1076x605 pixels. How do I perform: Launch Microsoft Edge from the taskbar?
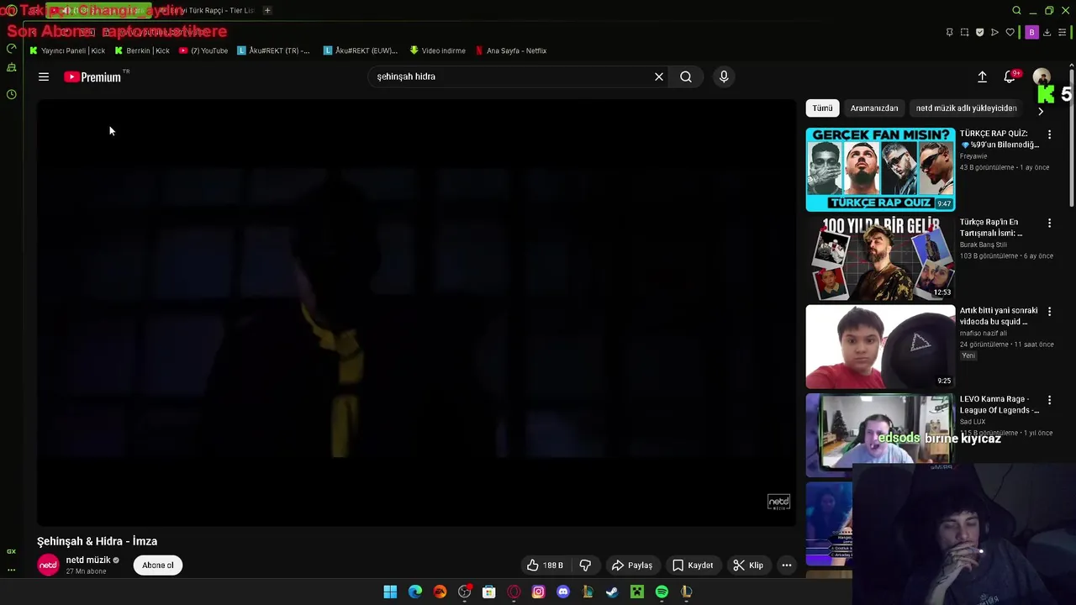(415, 592)
